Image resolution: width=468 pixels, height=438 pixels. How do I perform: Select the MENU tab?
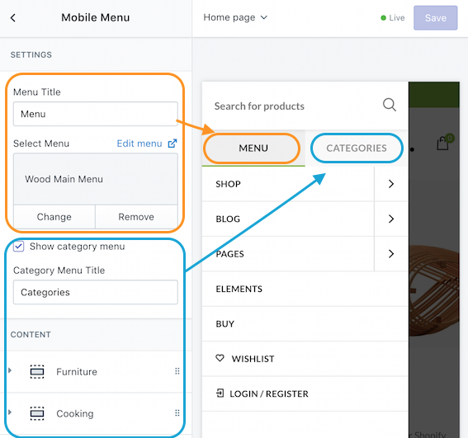click(x=253, y=148)
